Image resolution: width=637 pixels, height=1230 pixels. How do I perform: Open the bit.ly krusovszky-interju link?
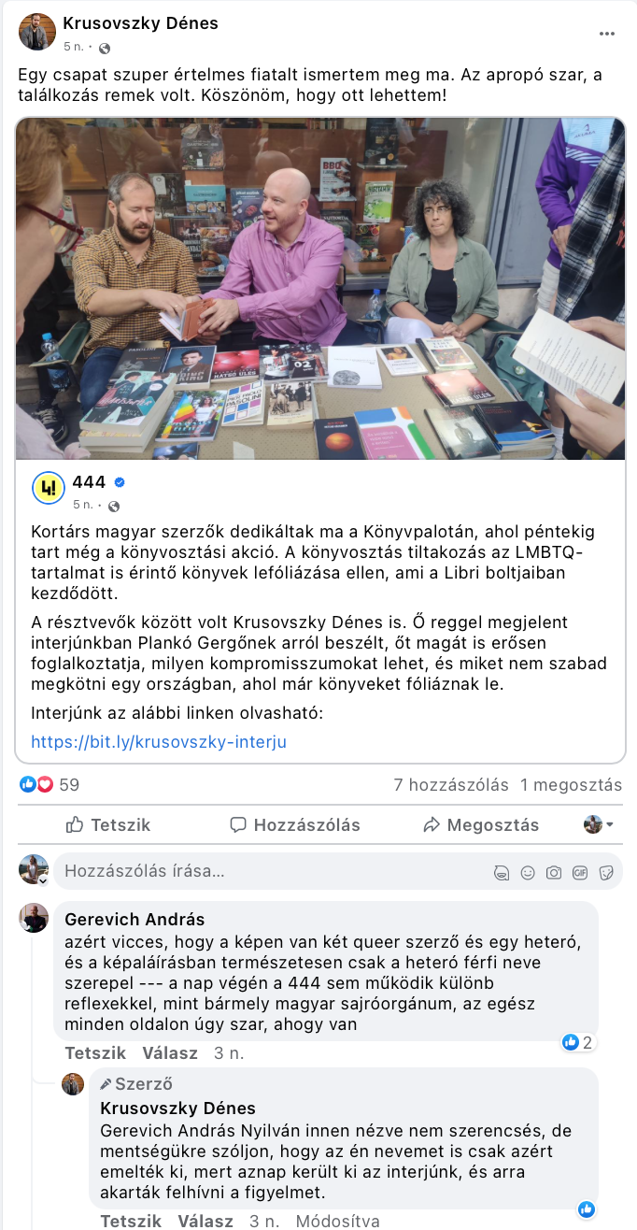159,742
